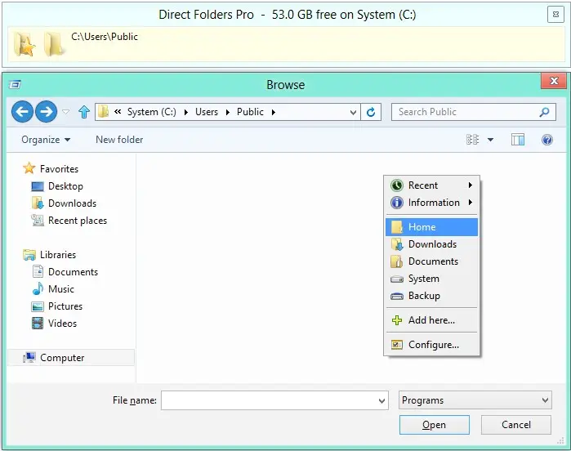The width and height of the screenshot is (571, 451).
Task: Click the search magnifier icon
Action: point(544,112)
